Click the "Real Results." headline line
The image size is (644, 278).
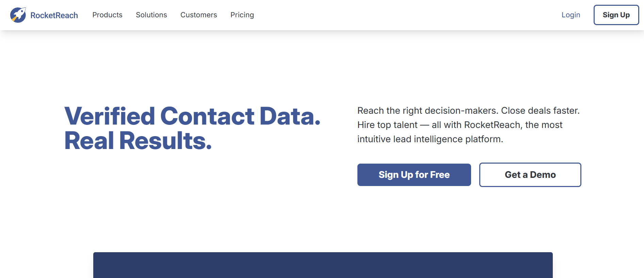pos(138,141)
